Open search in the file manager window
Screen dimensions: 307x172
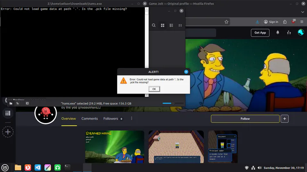153,25
